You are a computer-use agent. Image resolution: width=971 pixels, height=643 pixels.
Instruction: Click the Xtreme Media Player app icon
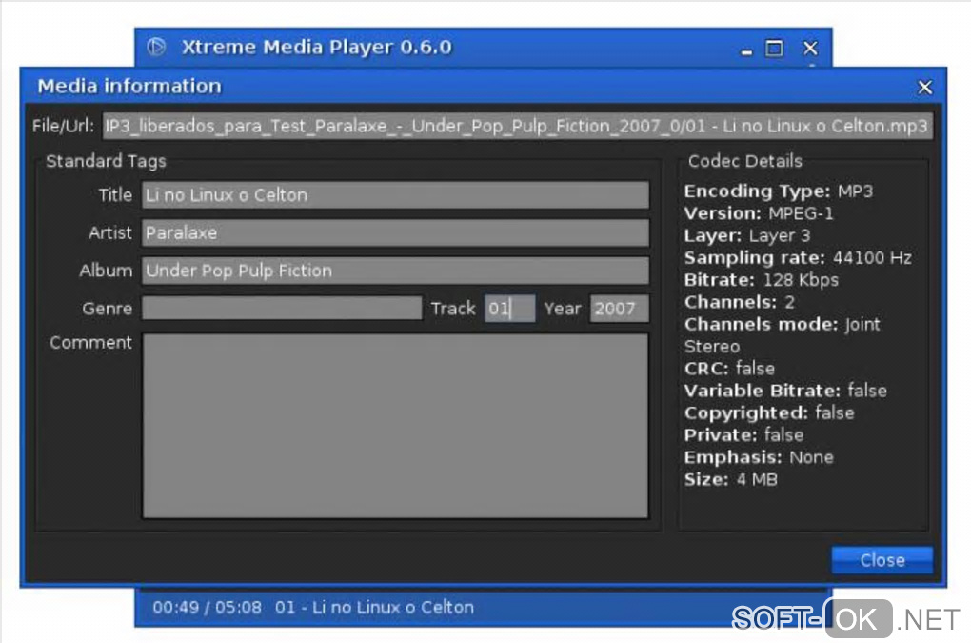click(156, 47)
